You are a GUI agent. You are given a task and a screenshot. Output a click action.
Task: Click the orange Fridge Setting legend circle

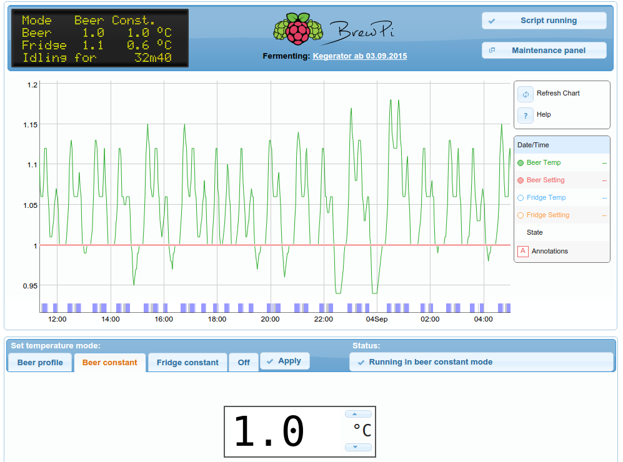(x=521, y=215)
